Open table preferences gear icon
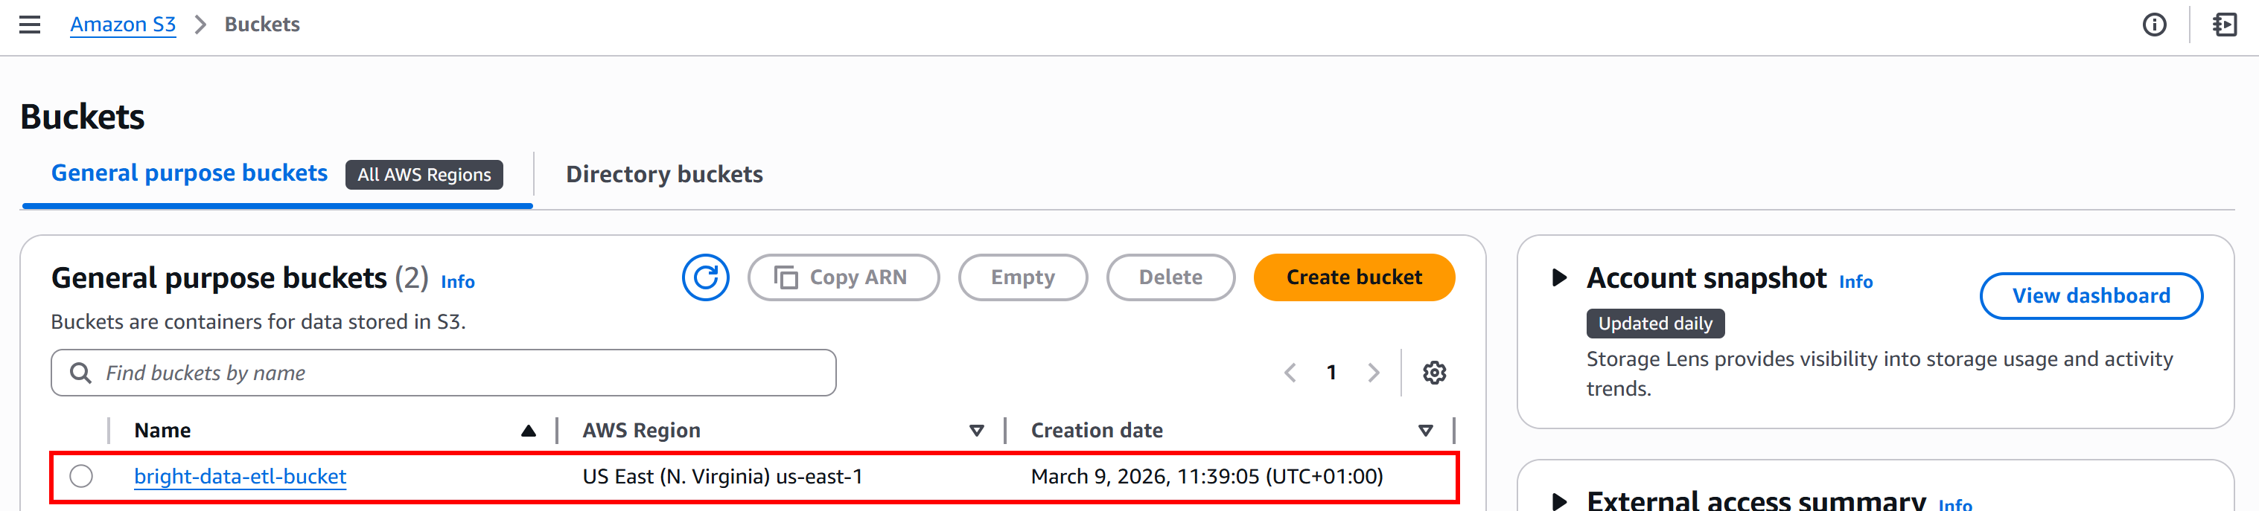 click(1434, 373)
